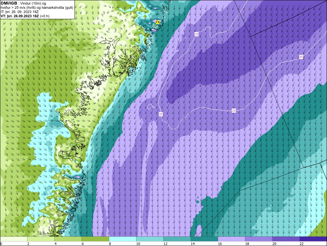Click the yellow 26 maximum gust marker
Image resolution: width=327 pixels, height=246 pixels.
158,22
